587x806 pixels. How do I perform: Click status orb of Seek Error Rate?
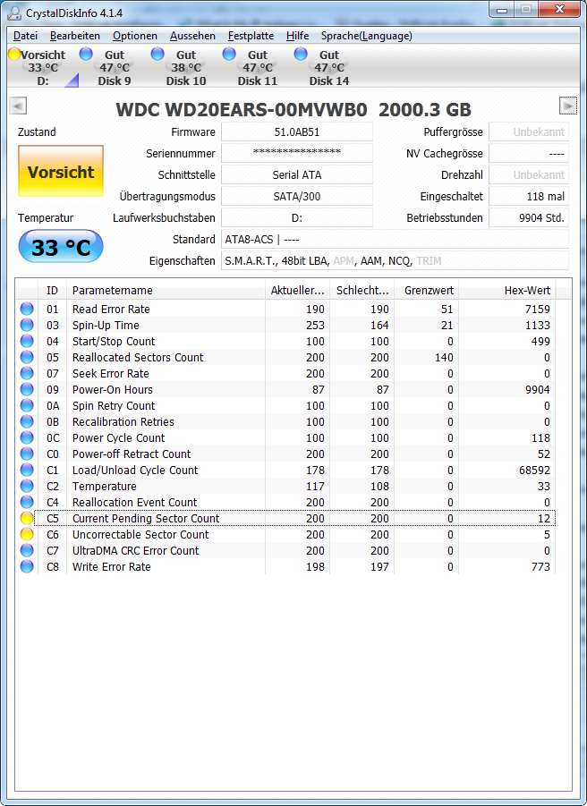(x=27, y=373)
